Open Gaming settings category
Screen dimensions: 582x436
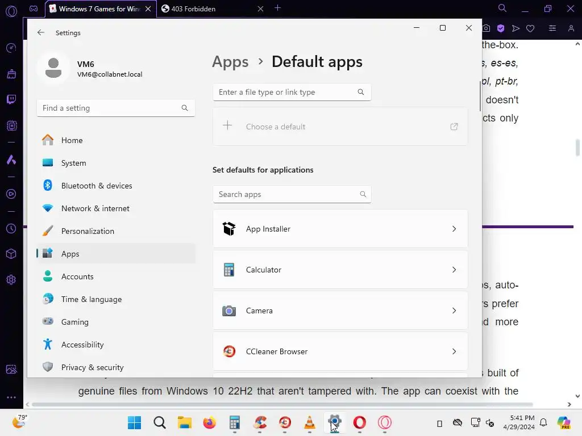(x=116, y=322)
